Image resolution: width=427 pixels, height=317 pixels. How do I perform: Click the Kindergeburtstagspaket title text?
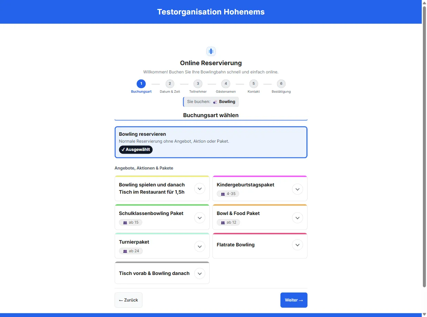[x=246, y=185]
